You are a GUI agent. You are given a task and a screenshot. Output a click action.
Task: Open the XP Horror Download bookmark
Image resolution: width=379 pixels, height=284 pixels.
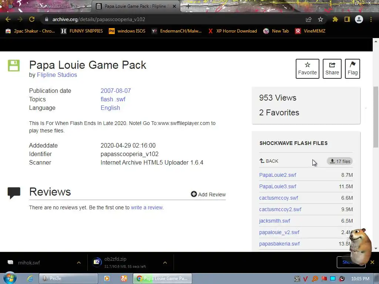point(232,31)
